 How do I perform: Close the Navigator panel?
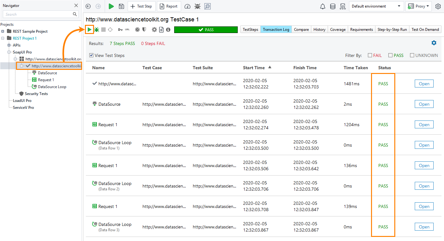(x=76, y=5)
